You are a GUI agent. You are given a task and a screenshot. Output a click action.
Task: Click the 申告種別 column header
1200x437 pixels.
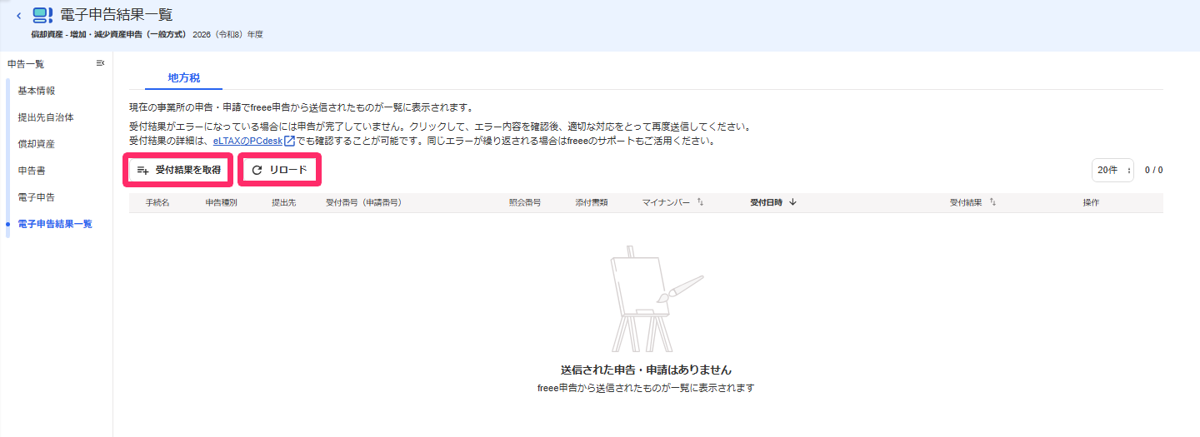(222, 202)
